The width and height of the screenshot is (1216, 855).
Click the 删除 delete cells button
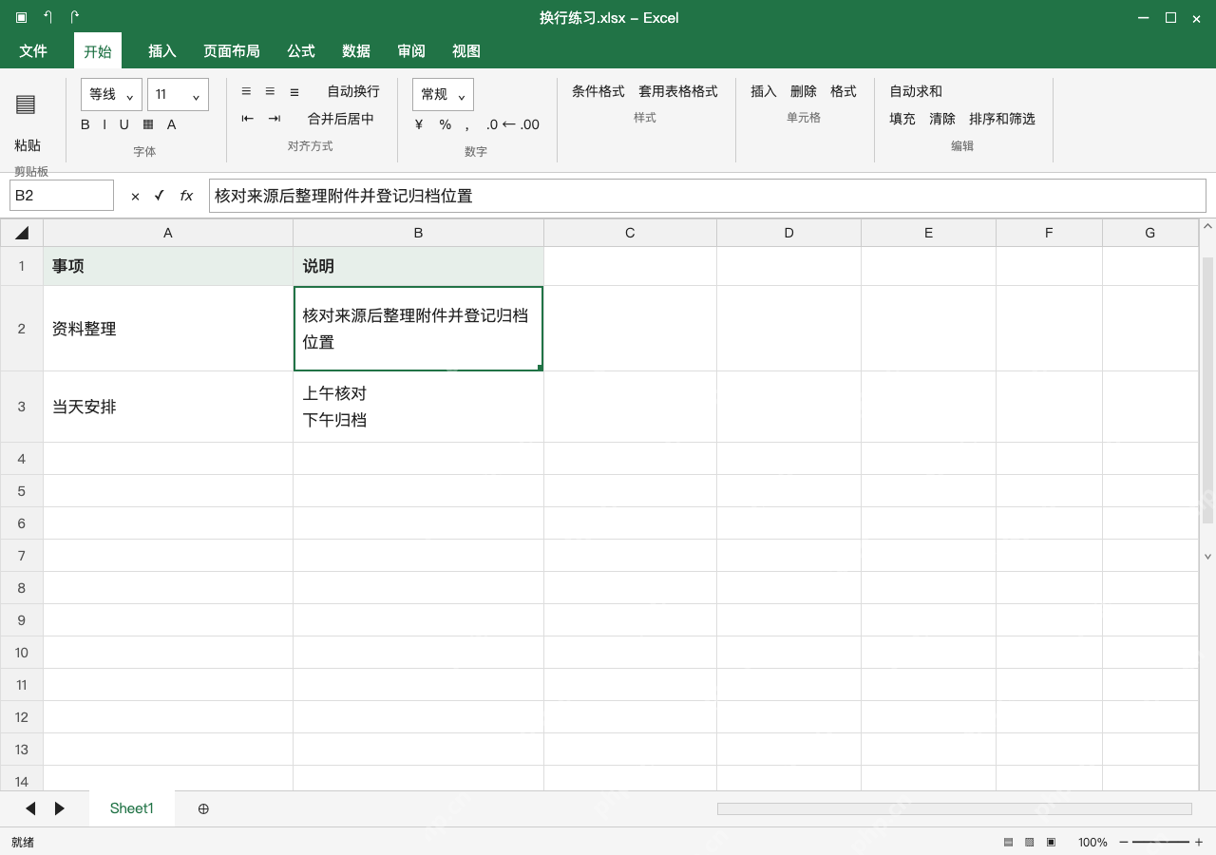(x=804, y=91)
